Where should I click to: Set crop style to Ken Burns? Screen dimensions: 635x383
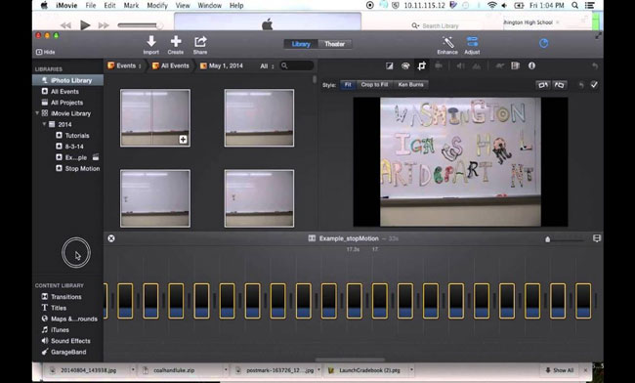(410, 85)
